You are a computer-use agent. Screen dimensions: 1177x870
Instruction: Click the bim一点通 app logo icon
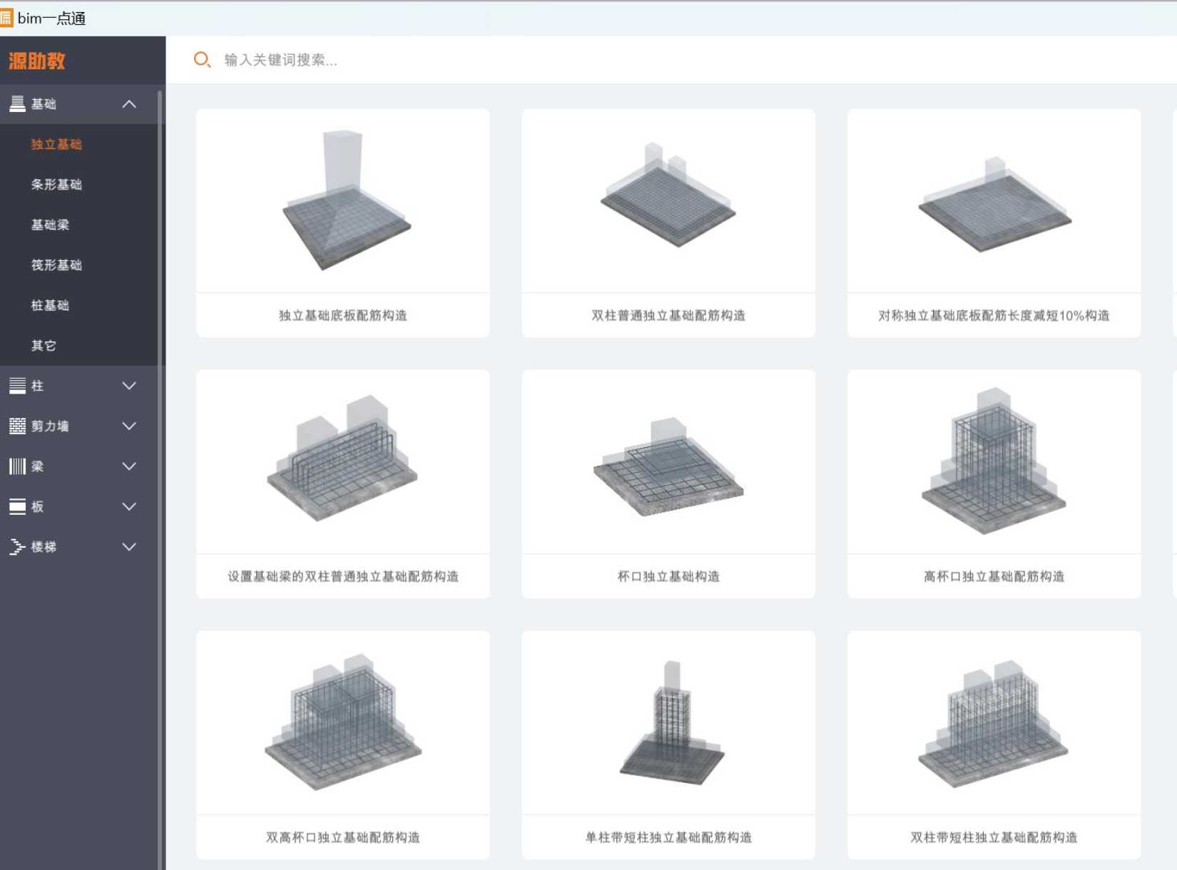pyautogui.click(x=6, y=18)
